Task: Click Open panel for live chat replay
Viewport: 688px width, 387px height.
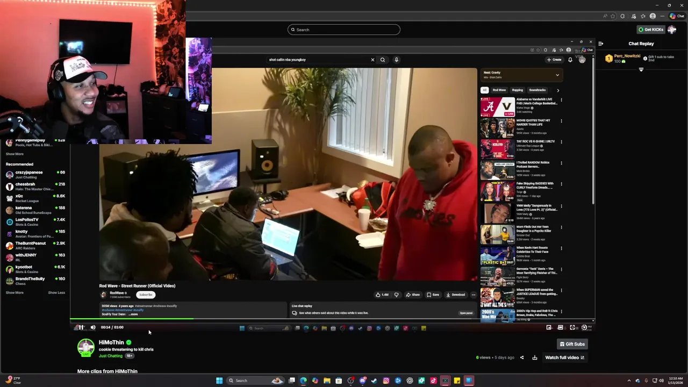Action: (466, 313)
